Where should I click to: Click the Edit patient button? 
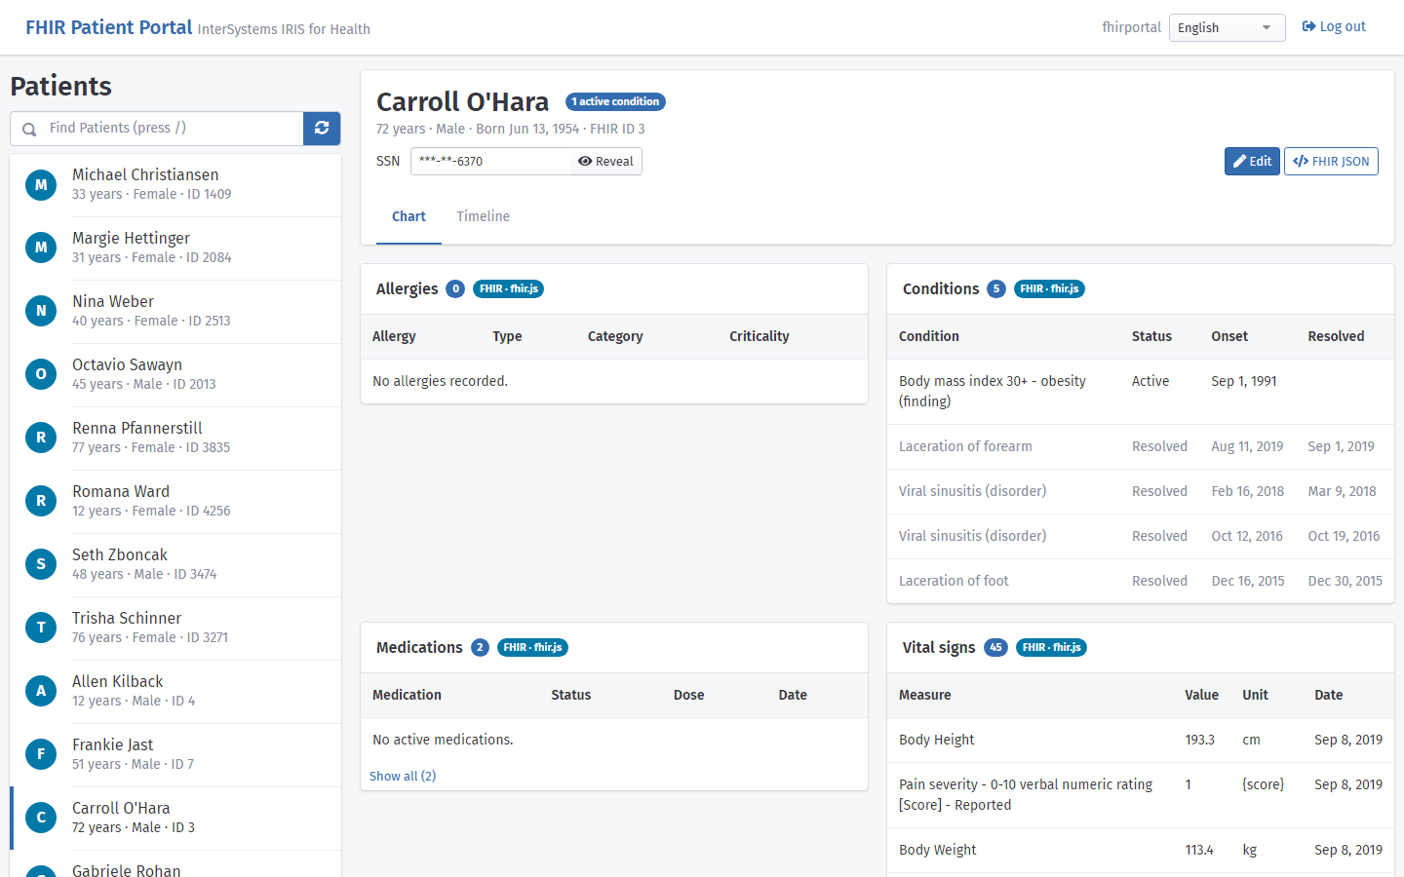(x=1252, y=162)
